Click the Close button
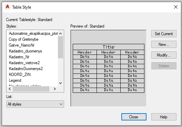The height and width of the screenshot is (127, 182). (x=134, y=117)
